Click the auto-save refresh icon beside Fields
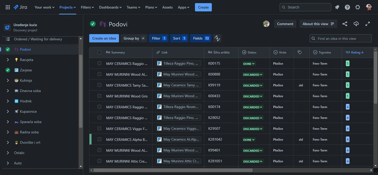 [x=217, y=38]
